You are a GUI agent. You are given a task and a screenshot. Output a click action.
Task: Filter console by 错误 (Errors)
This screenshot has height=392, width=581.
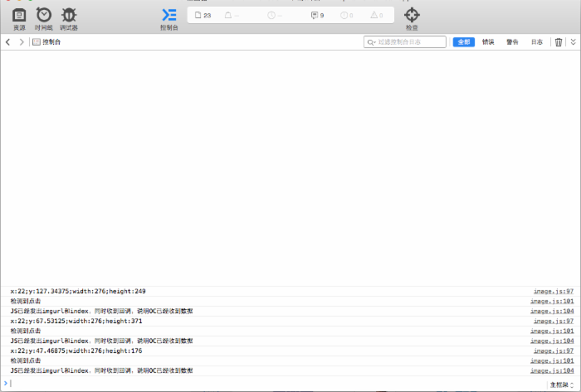click(x=488, y=42)
